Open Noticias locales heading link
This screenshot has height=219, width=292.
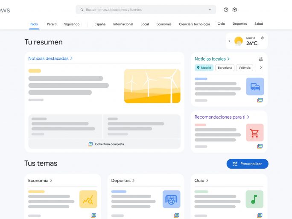point(212,59)
